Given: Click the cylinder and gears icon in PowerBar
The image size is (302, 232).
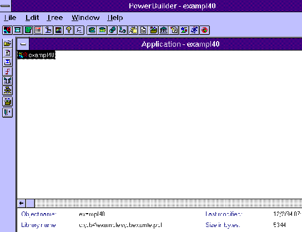Looking at the screenshot, I should [123, 30].
